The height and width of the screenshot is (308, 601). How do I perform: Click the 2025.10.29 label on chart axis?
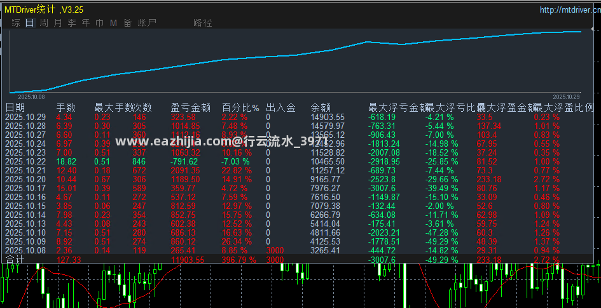566,98
